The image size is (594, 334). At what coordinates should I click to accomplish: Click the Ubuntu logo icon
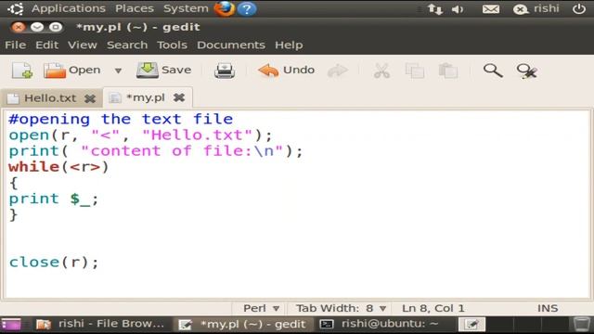[x=16, y=8]
